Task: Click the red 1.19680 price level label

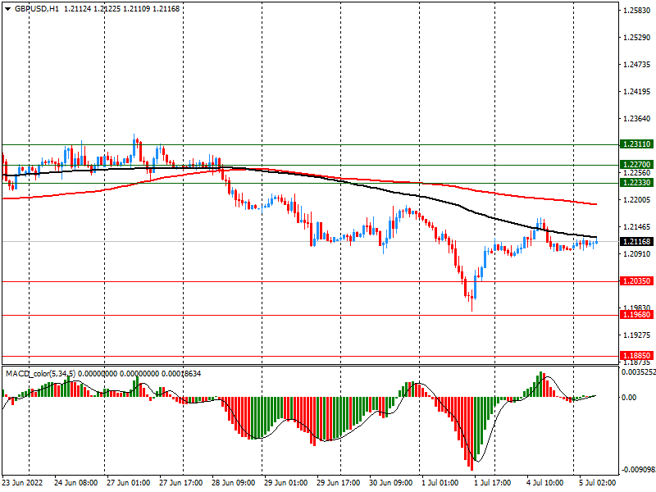Action: coord(636,315)
